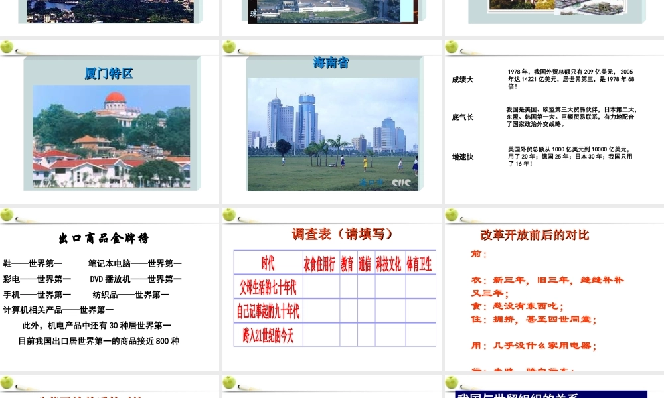Click the line 纺织品——世界第一
This screenshot has width=664, height=398.
[130, 295]
